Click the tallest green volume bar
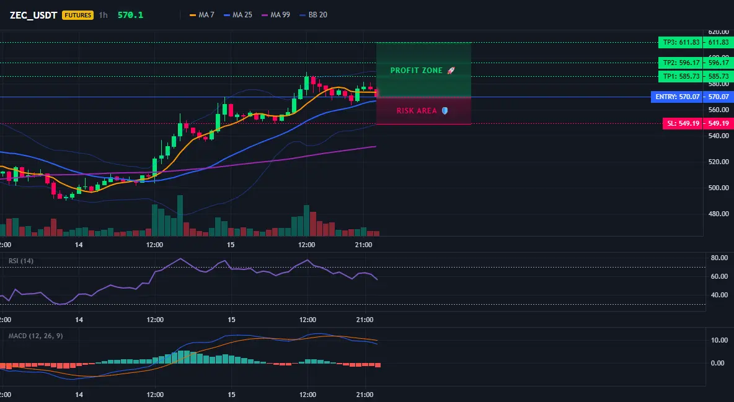734x402 pixels. 180,216
